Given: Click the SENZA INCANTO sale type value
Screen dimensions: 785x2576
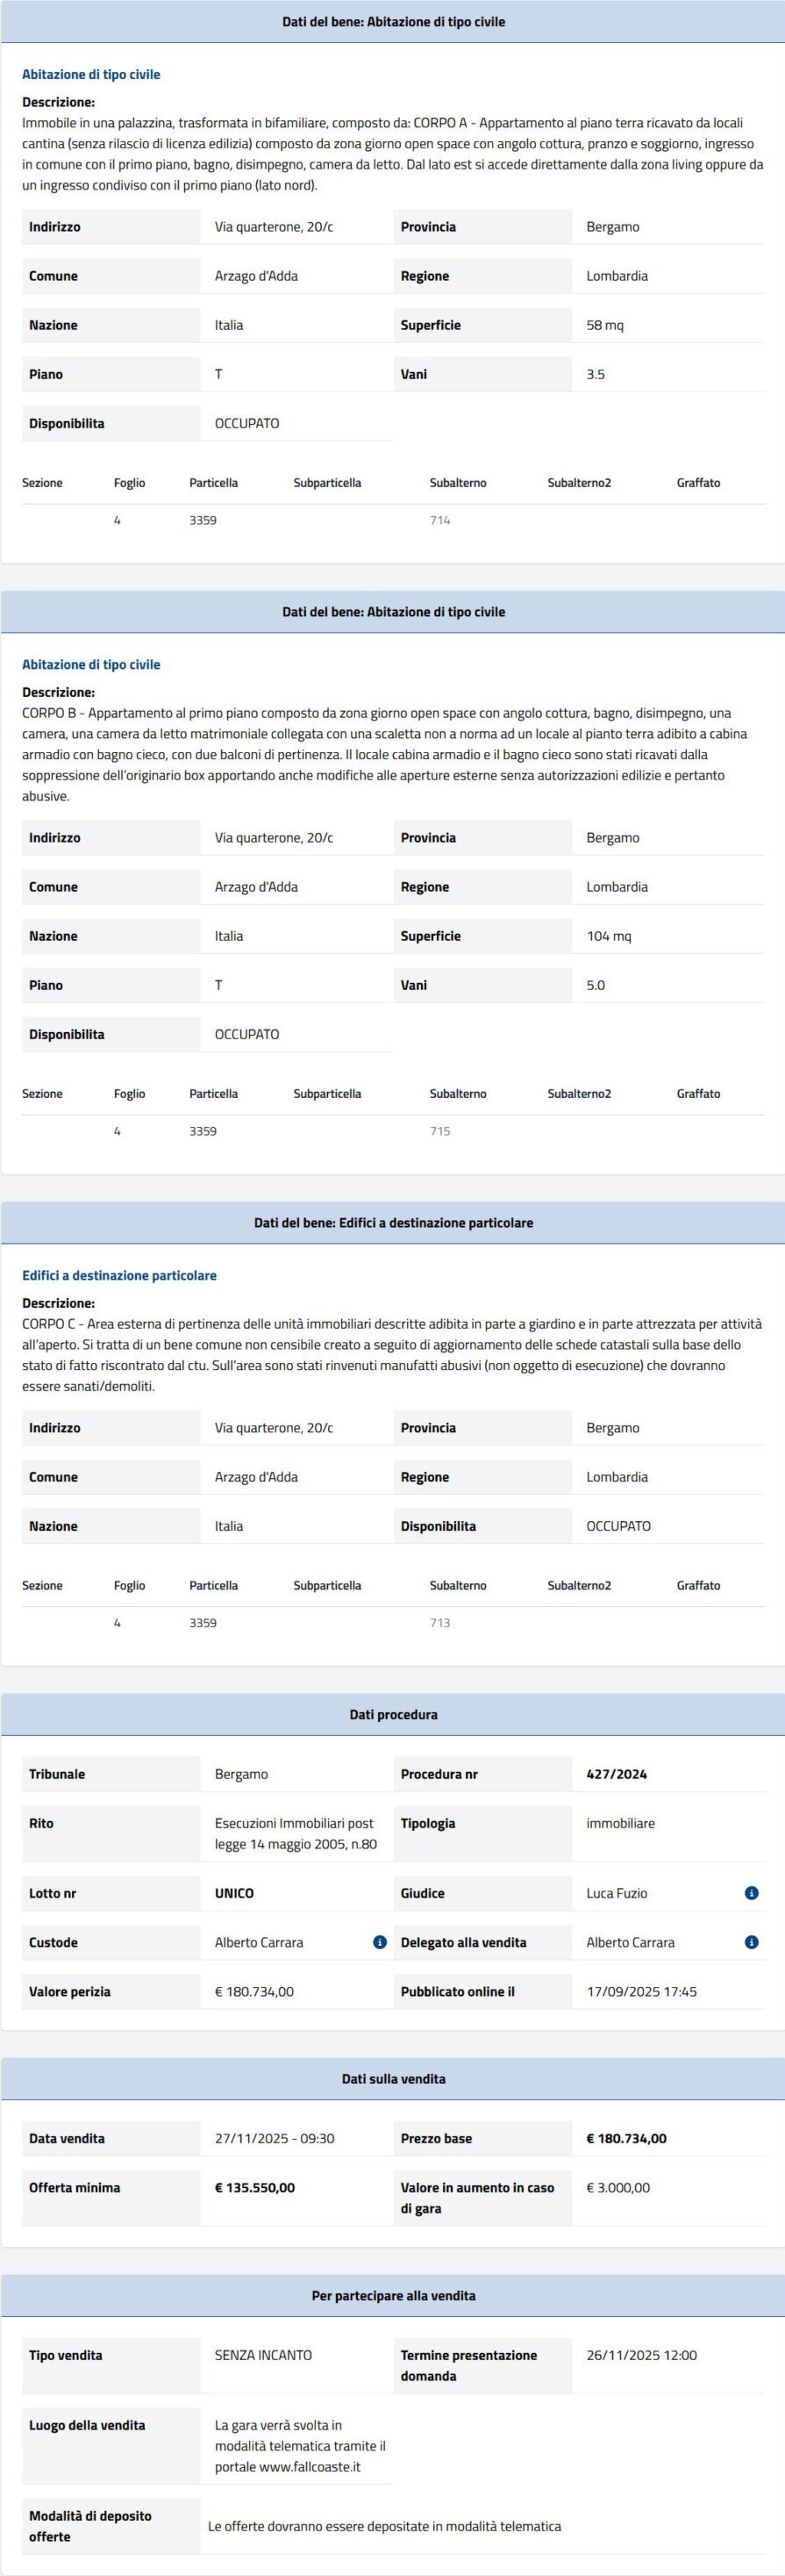Looking at the screenshot, I should 262,2355.
